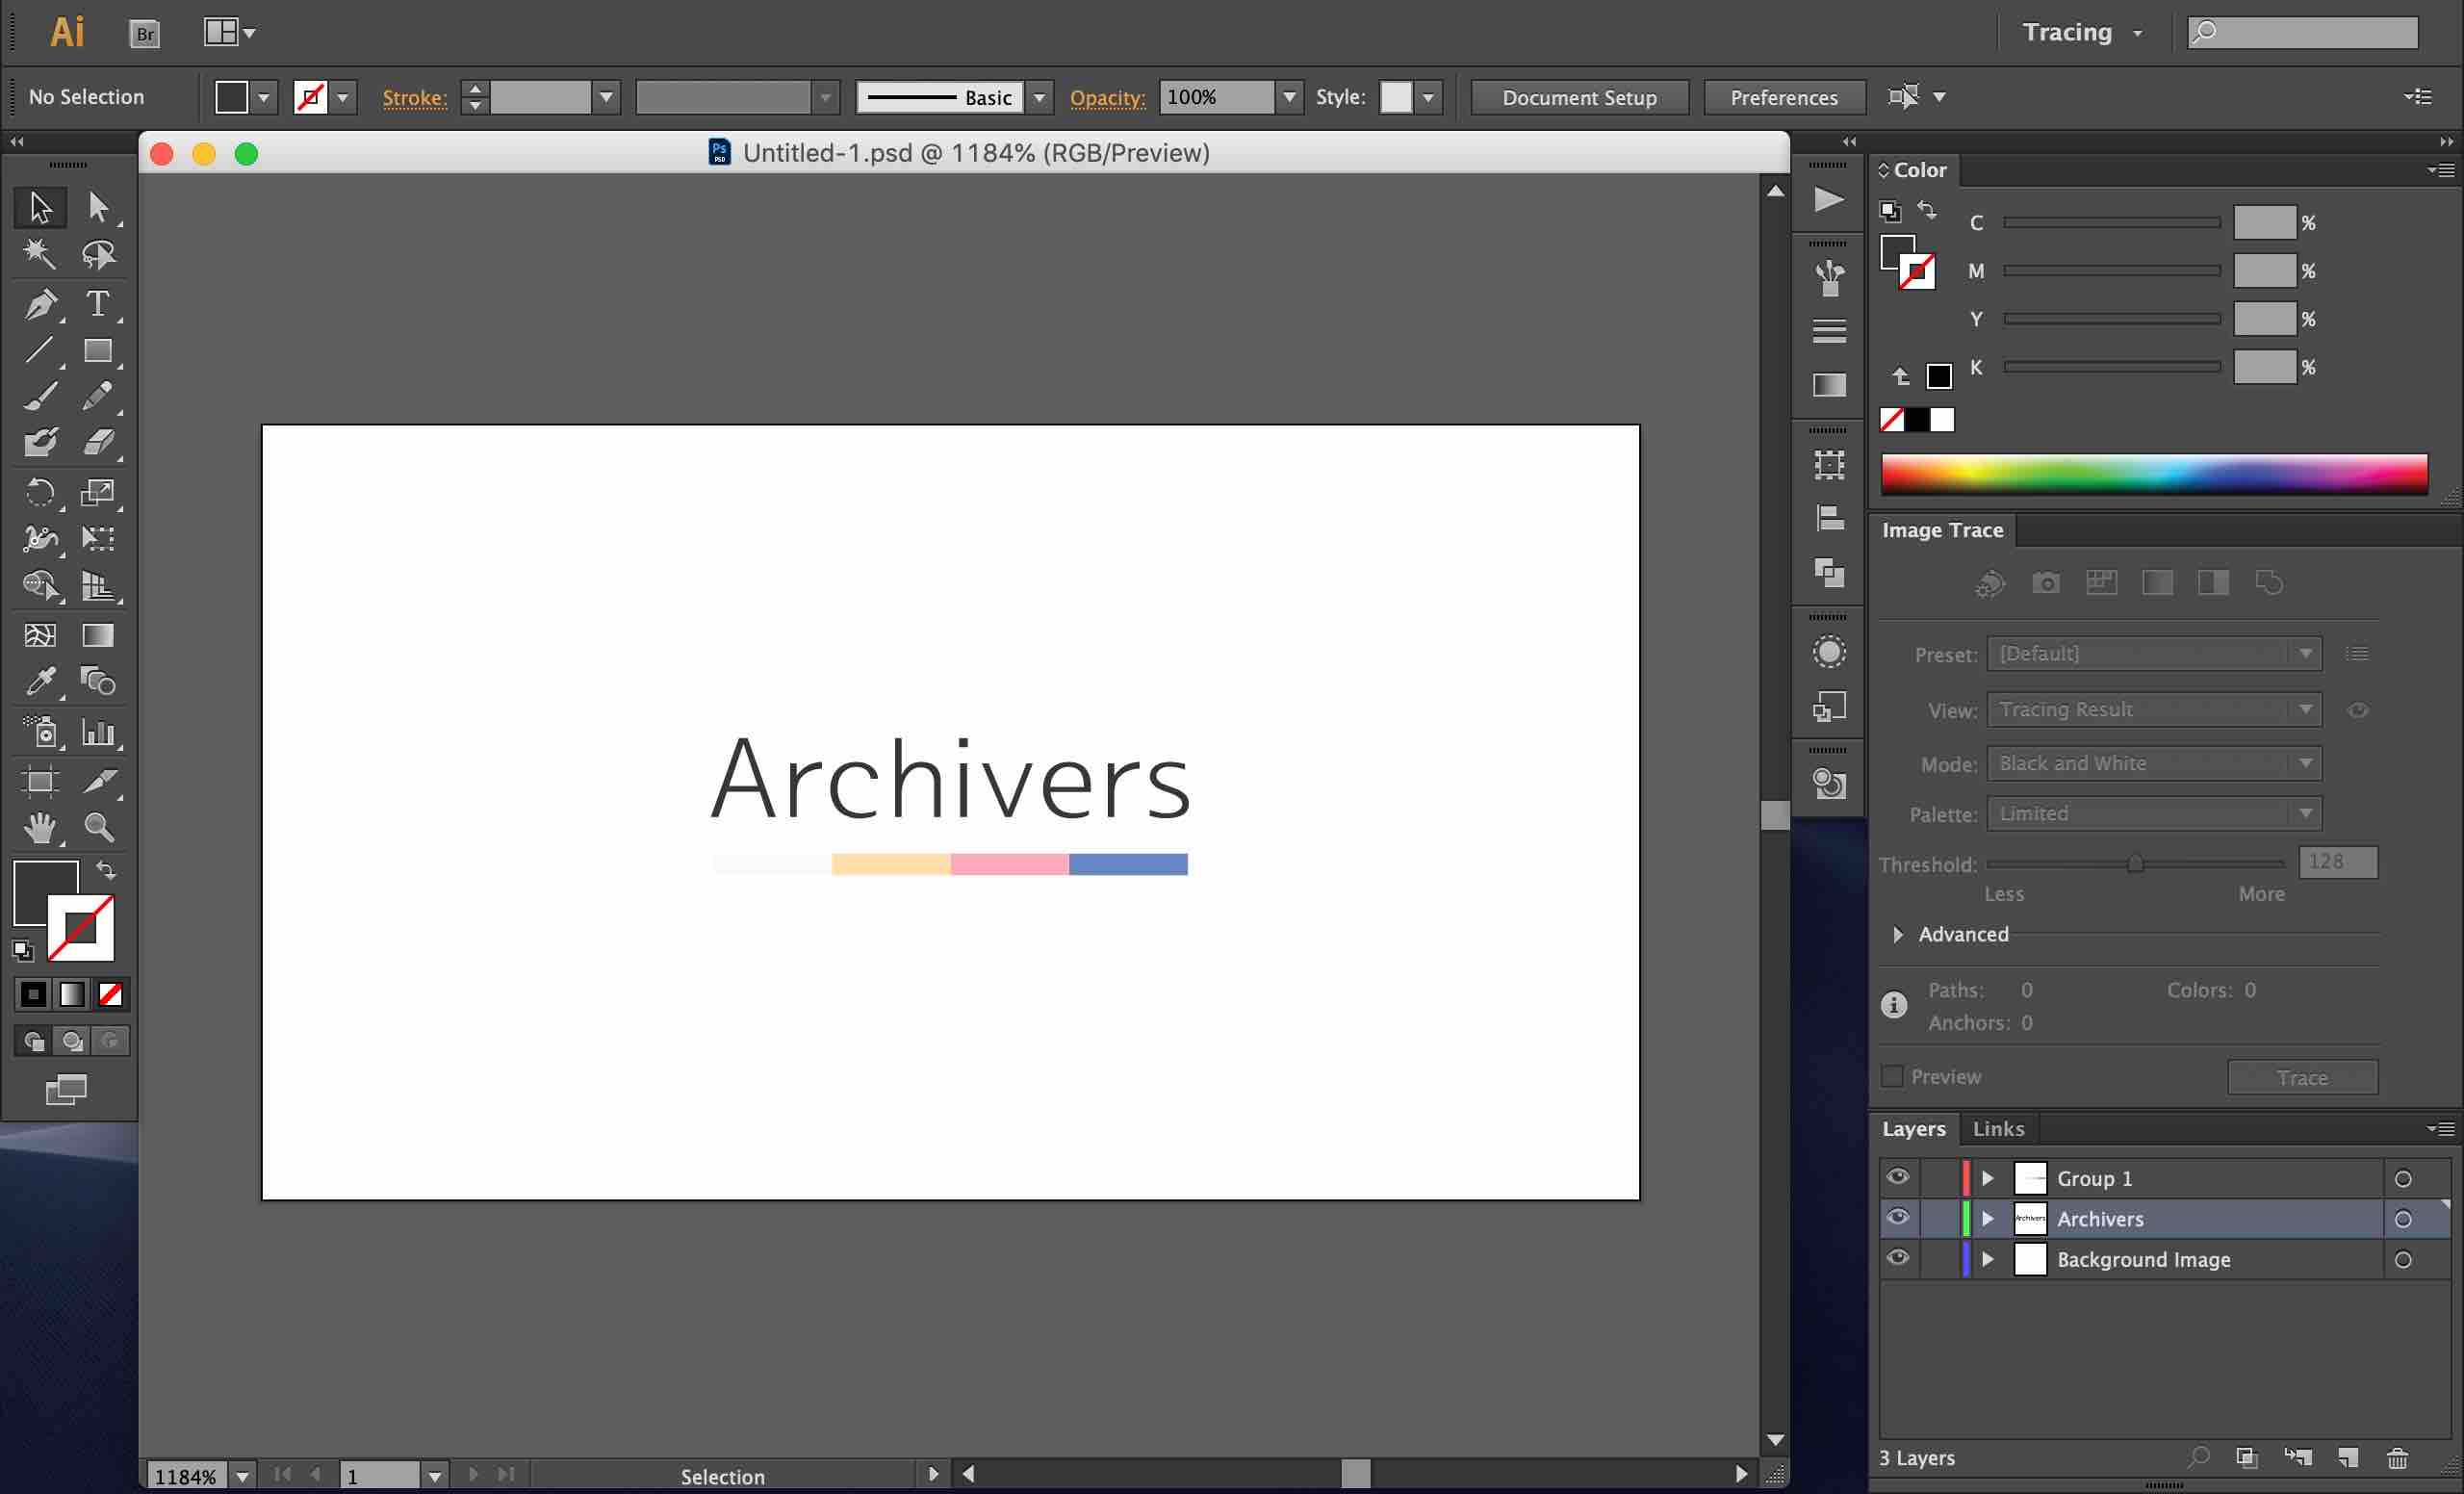Select the Hand tool
2464x1494 pixels.
click(40, 827)
